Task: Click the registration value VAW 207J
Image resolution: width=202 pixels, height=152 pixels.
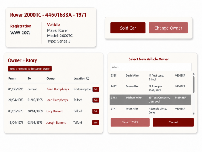Action: (x=20, y=33)
